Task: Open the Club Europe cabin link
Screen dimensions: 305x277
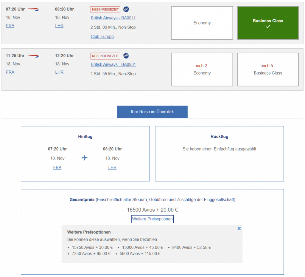Action: 102,37
